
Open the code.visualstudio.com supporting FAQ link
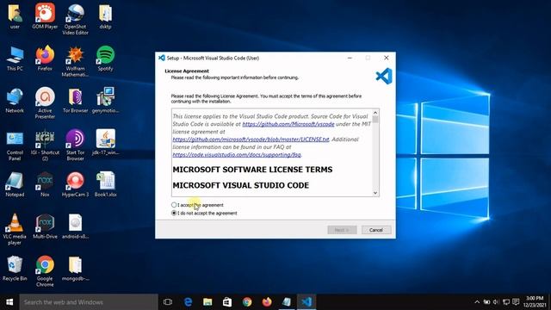(x=237, y=155)
